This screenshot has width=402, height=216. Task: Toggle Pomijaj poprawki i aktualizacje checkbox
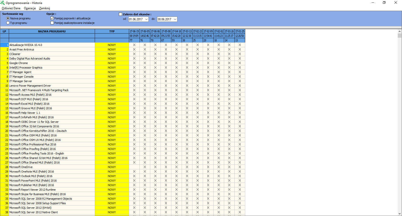tap(52, 18)
